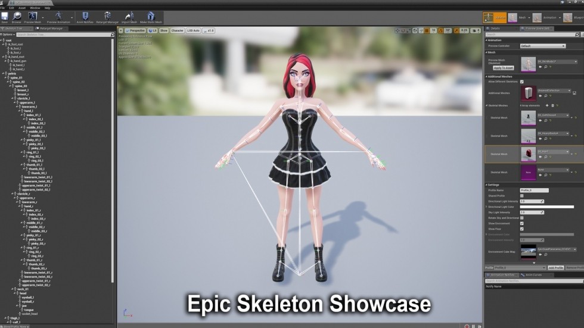Open the Asset menu
The width and height of the screenshot is (584, 328).
[23, 8]
